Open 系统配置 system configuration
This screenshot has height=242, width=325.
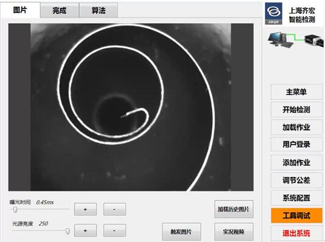coord(296,198)
